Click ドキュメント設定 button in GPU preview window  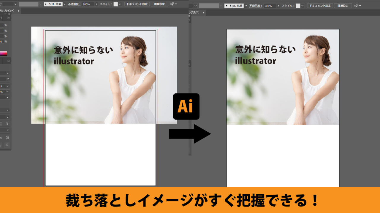[137, 4]
